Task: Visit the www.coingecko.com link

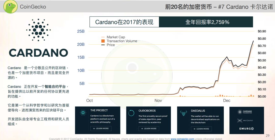Action: tap(182, 139)
